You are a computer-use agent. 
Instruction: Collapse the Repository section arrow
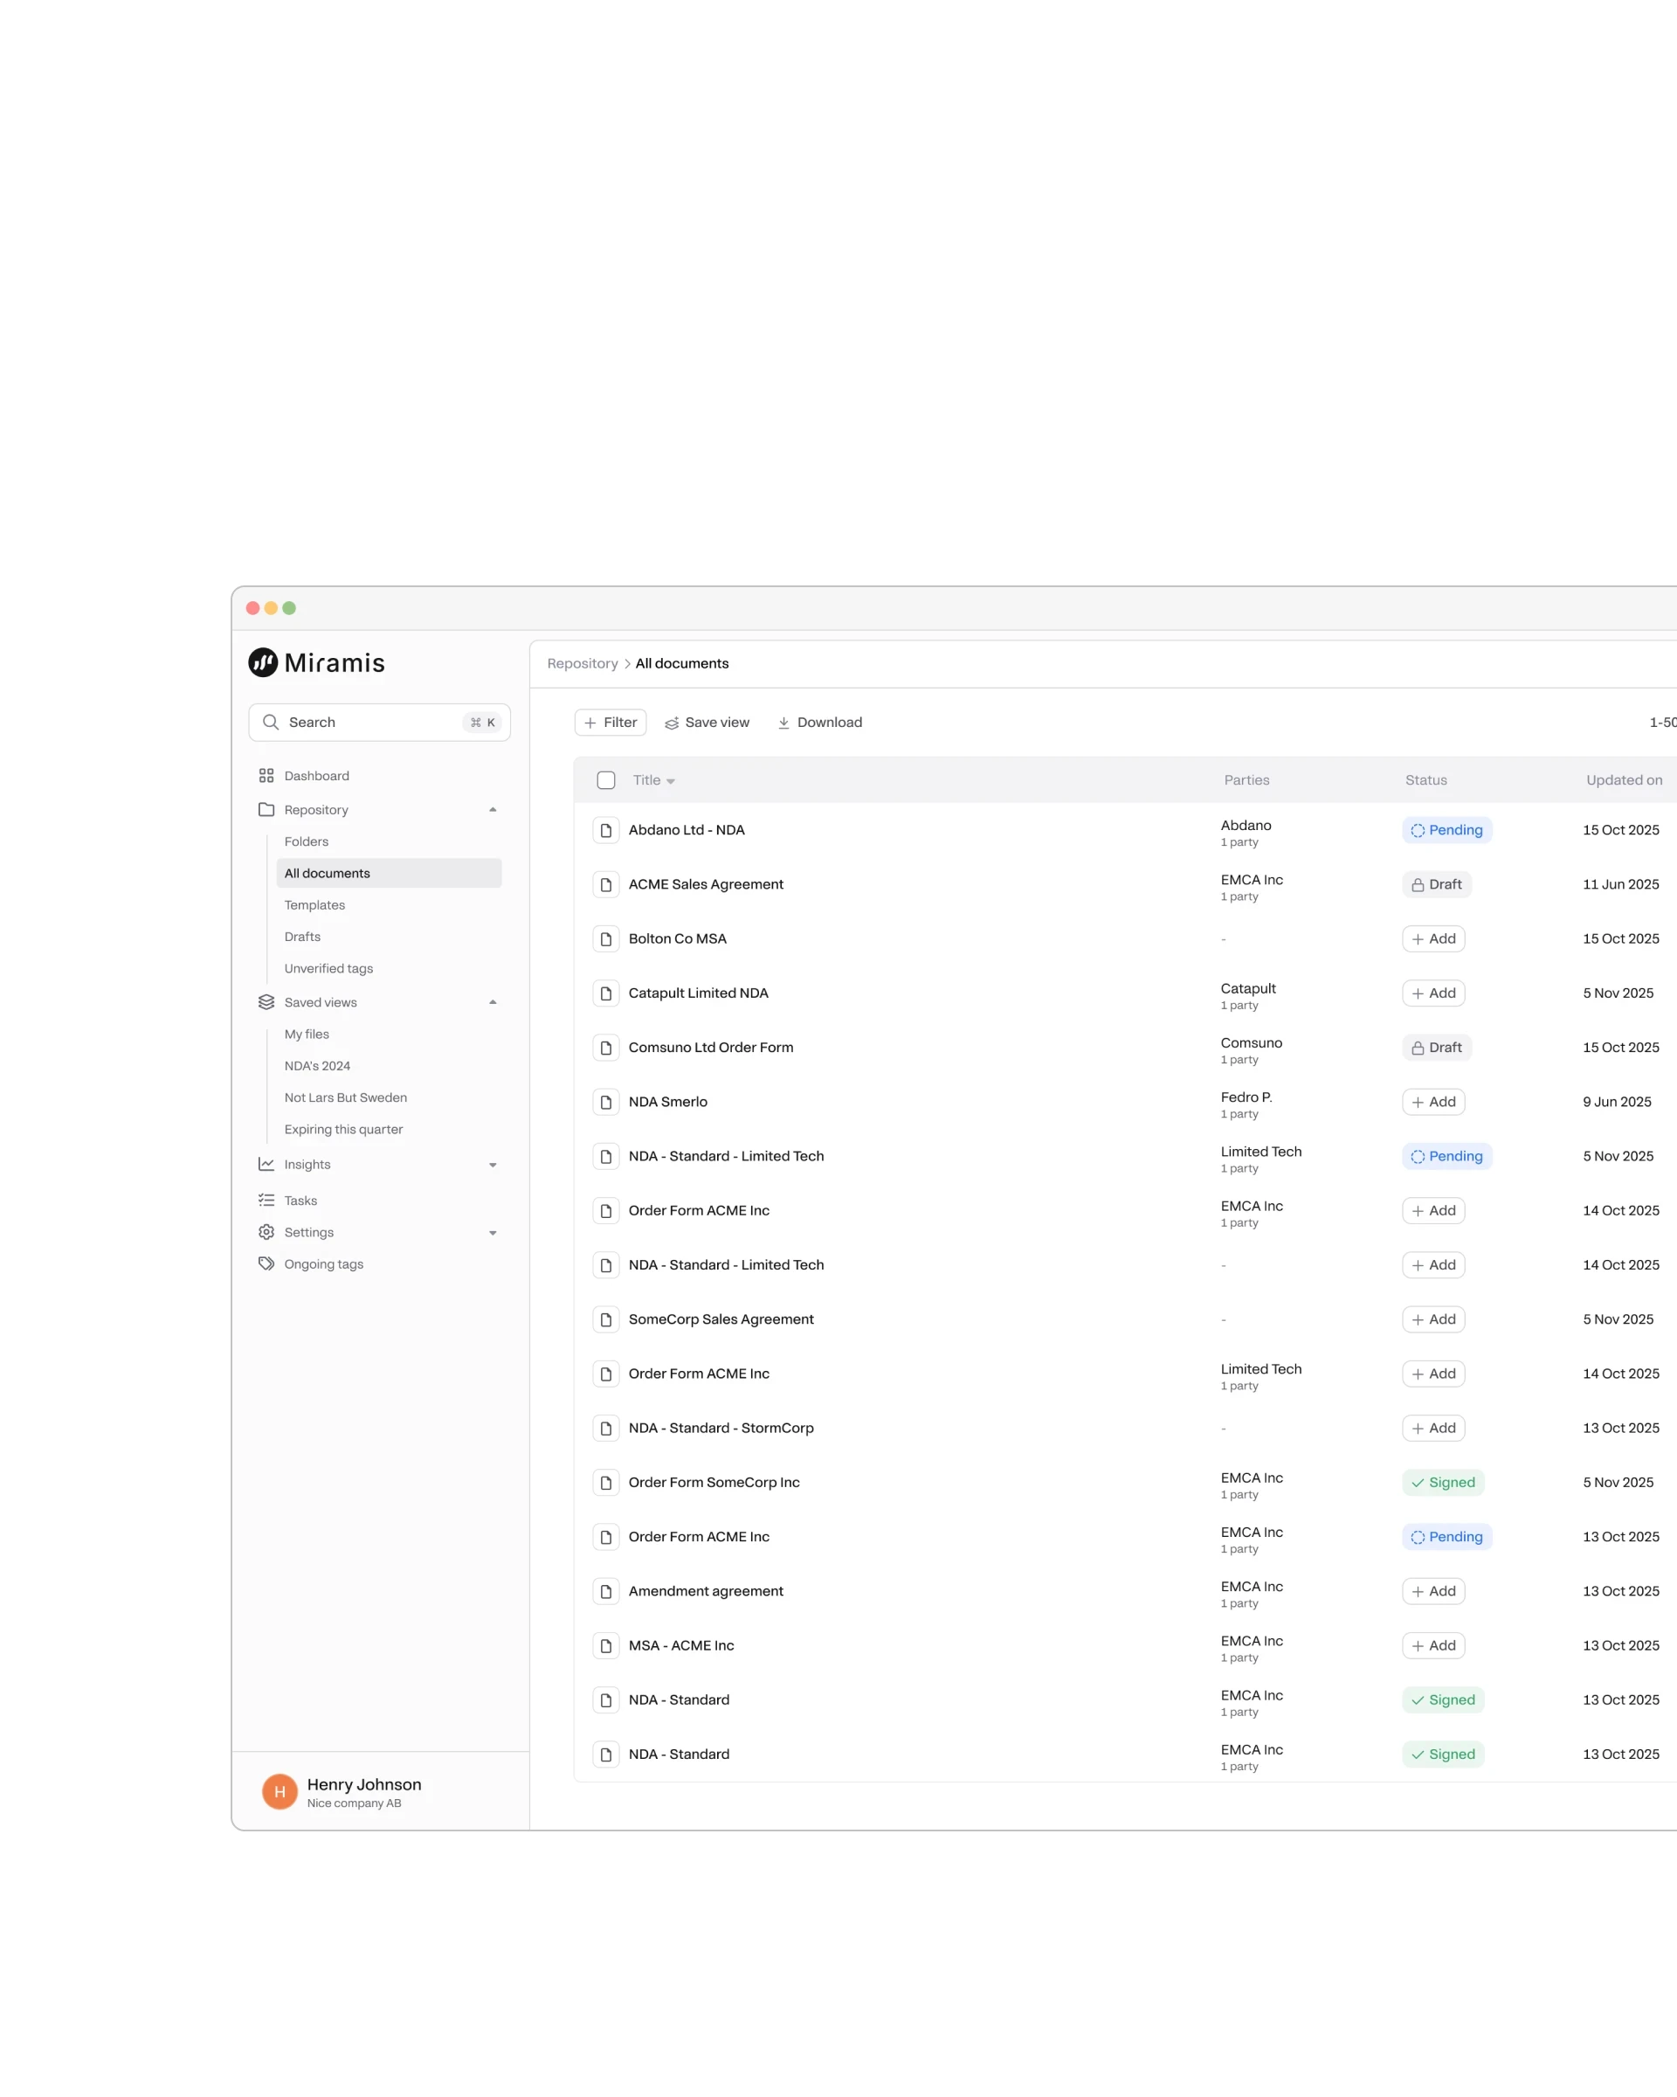pyautogui.click(x=493, y=809)
